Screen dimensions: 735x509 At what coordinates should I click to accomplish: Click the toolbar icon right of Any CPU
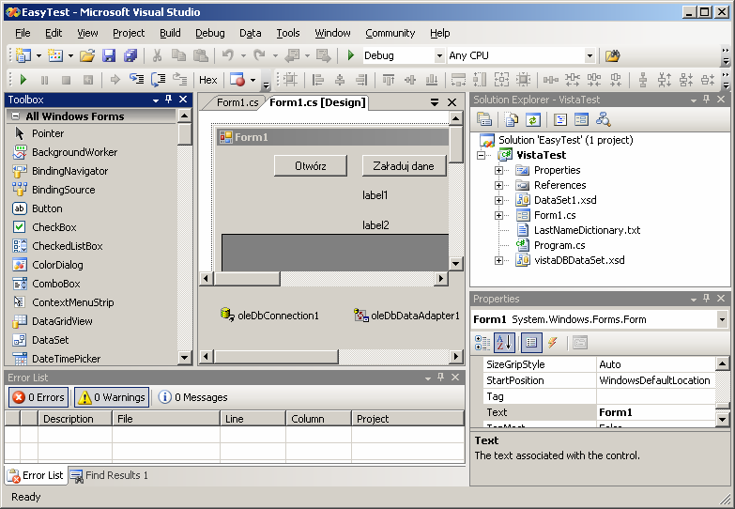coord(612,55)
